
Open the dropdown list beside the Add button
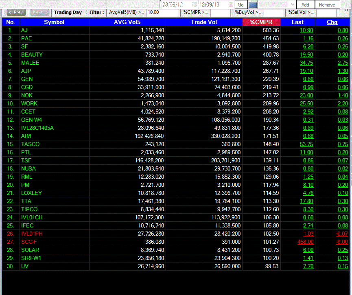tap(293, 5)
